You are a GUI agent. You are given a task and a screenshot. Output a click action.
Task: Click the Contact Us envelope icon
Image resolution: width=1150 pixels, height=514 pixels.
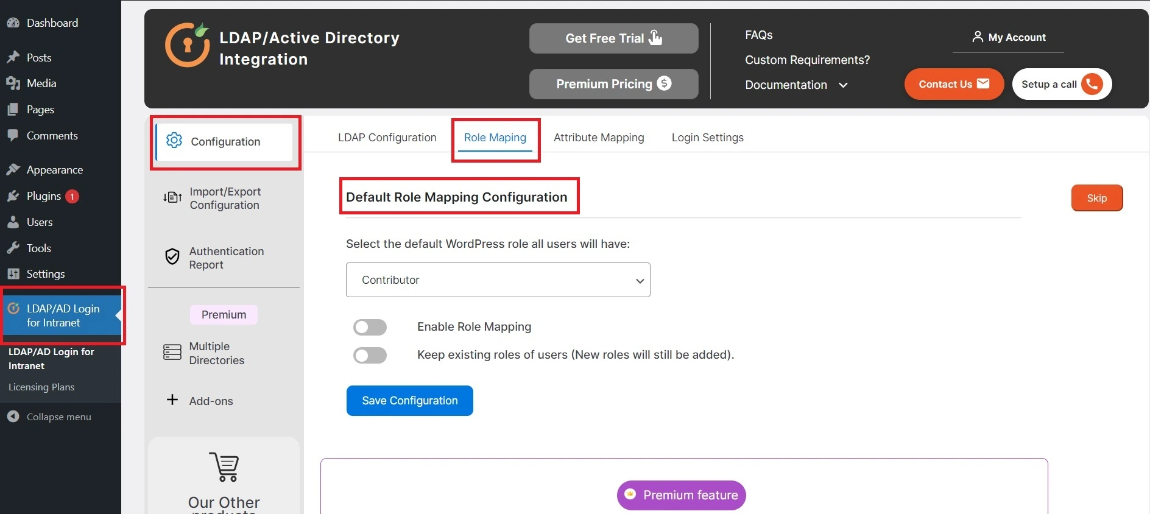983,83
